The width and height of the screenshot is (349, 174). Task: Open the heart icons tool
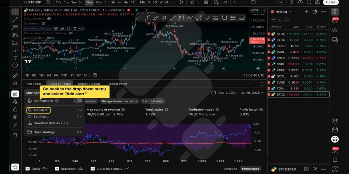[x=15, y=66]
